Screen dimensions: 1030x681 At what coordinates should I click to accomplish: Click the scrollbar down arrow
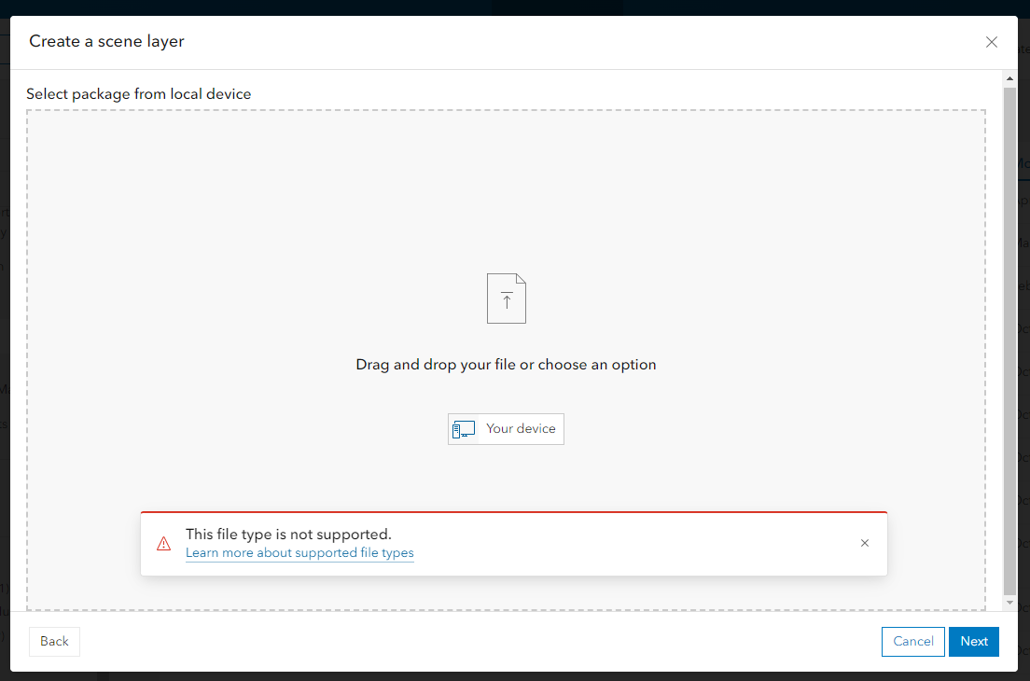tap(1009, 603)
